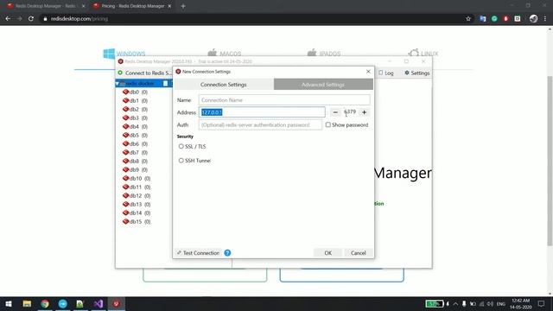Reload the browser page
Screen dimensions: 553x311
tap(31, 19)
